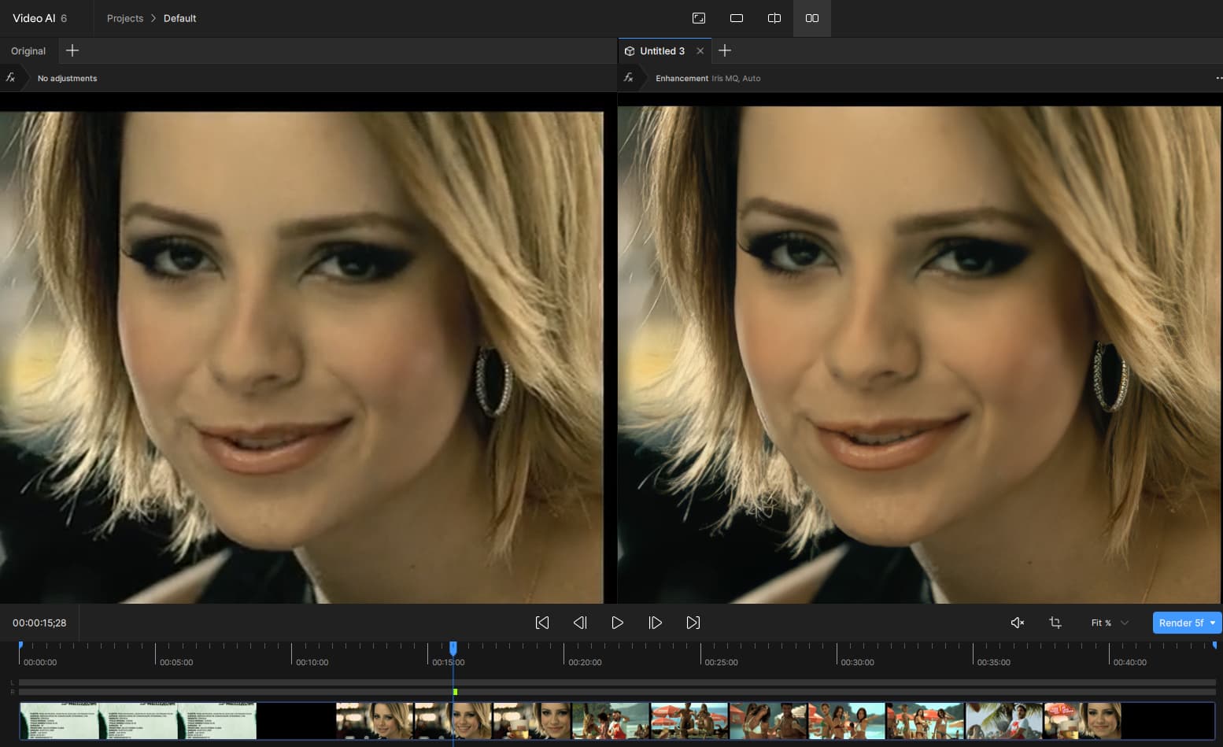Switch to the Original tab
Viewport: 1223px width, 747px height.
28,51
